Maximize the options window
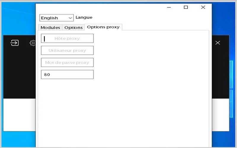 (186, 7)
